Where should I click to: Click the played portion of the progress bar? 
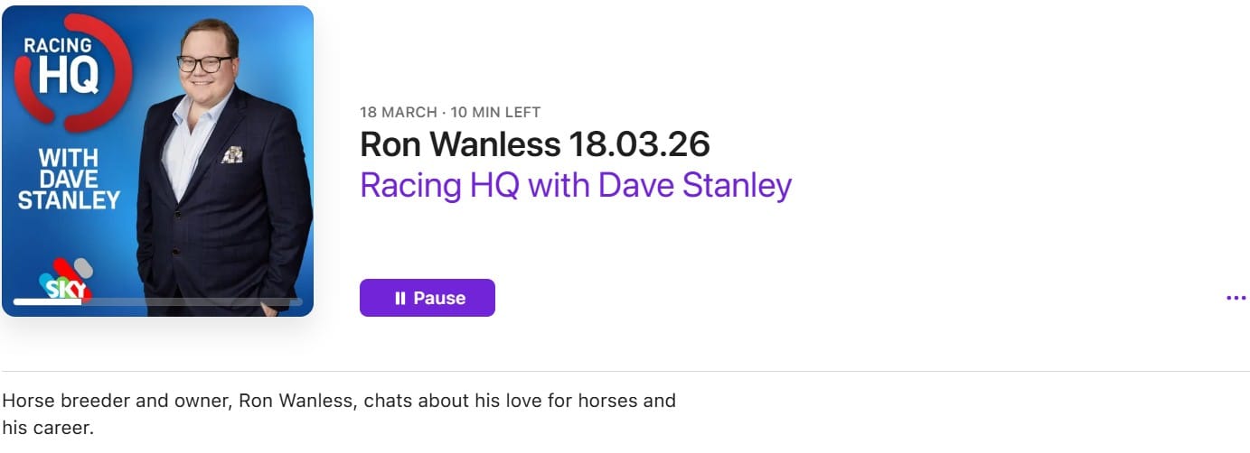45,301
